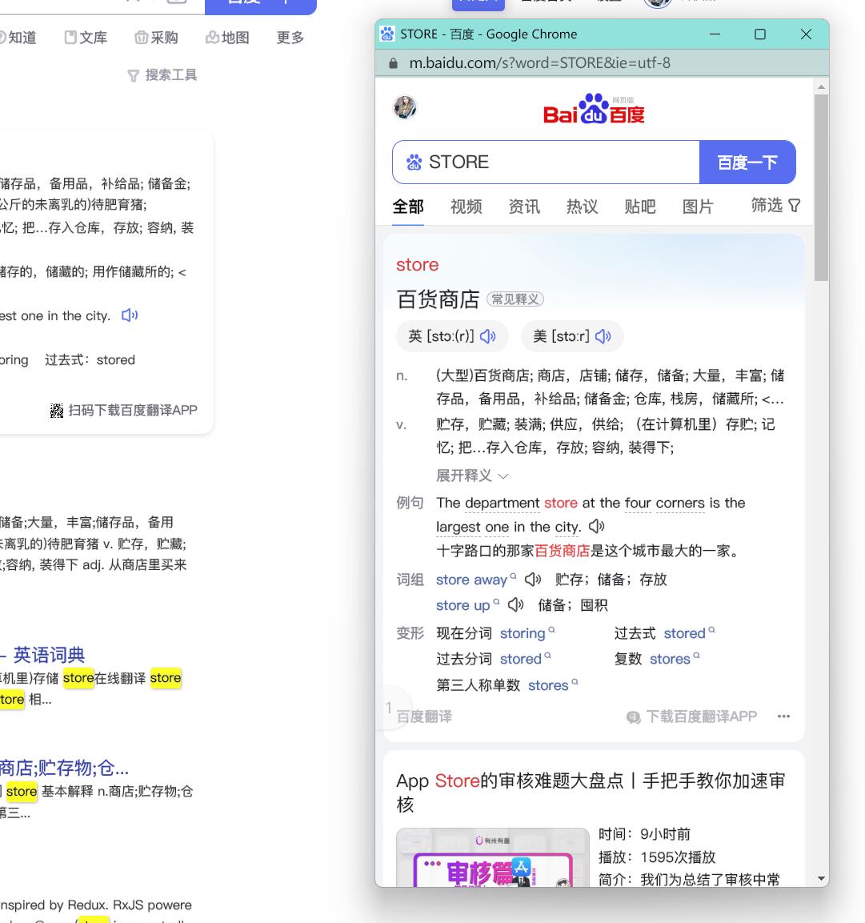Play audio for the example sentence

[597, 527]
